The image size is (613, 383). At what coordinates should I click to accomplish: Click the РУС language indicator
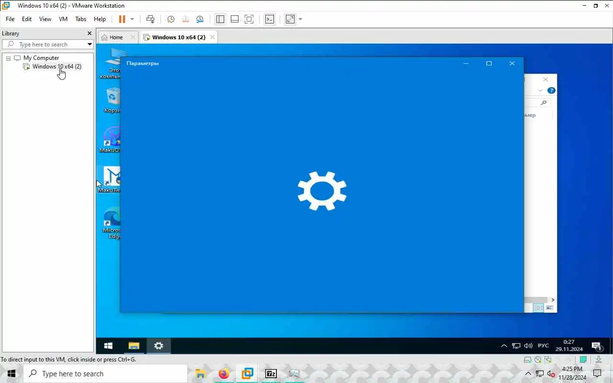(x=543, y=346)
